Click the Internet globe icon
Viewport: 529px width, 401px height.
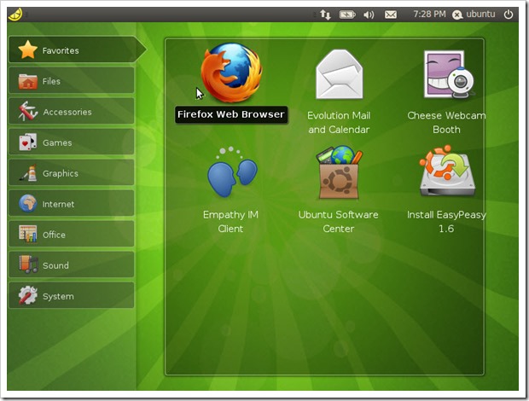(27, 203)
